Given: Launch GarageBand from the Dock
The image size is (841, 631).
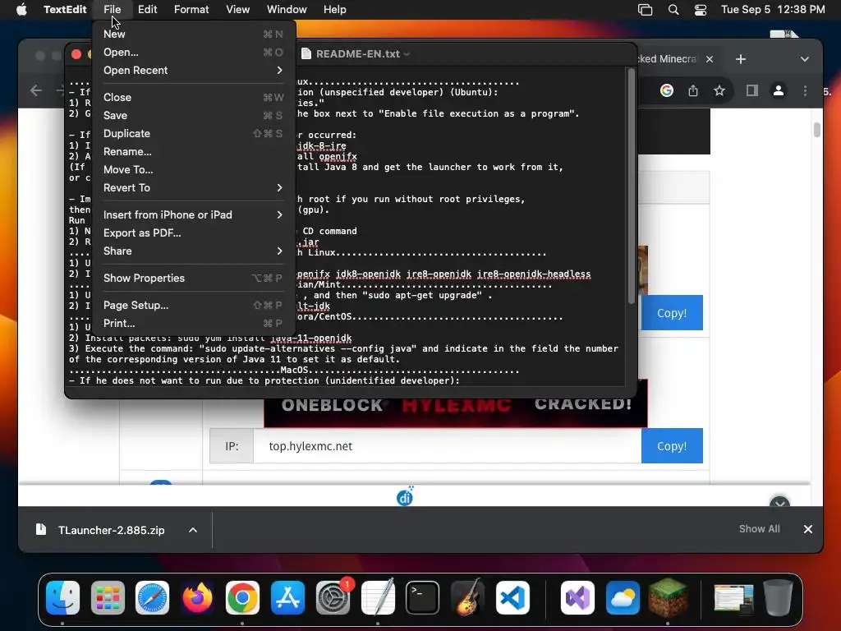Looking at the screenshot, I should coord(467,597).
